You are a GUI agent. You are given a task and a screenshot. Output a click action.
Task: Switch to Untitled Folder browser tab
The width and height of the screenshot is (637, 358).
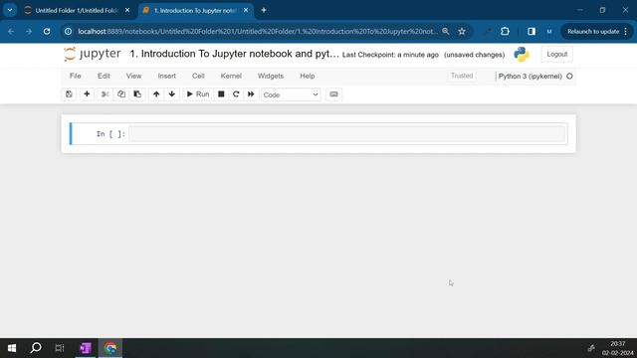click(76, 11)
